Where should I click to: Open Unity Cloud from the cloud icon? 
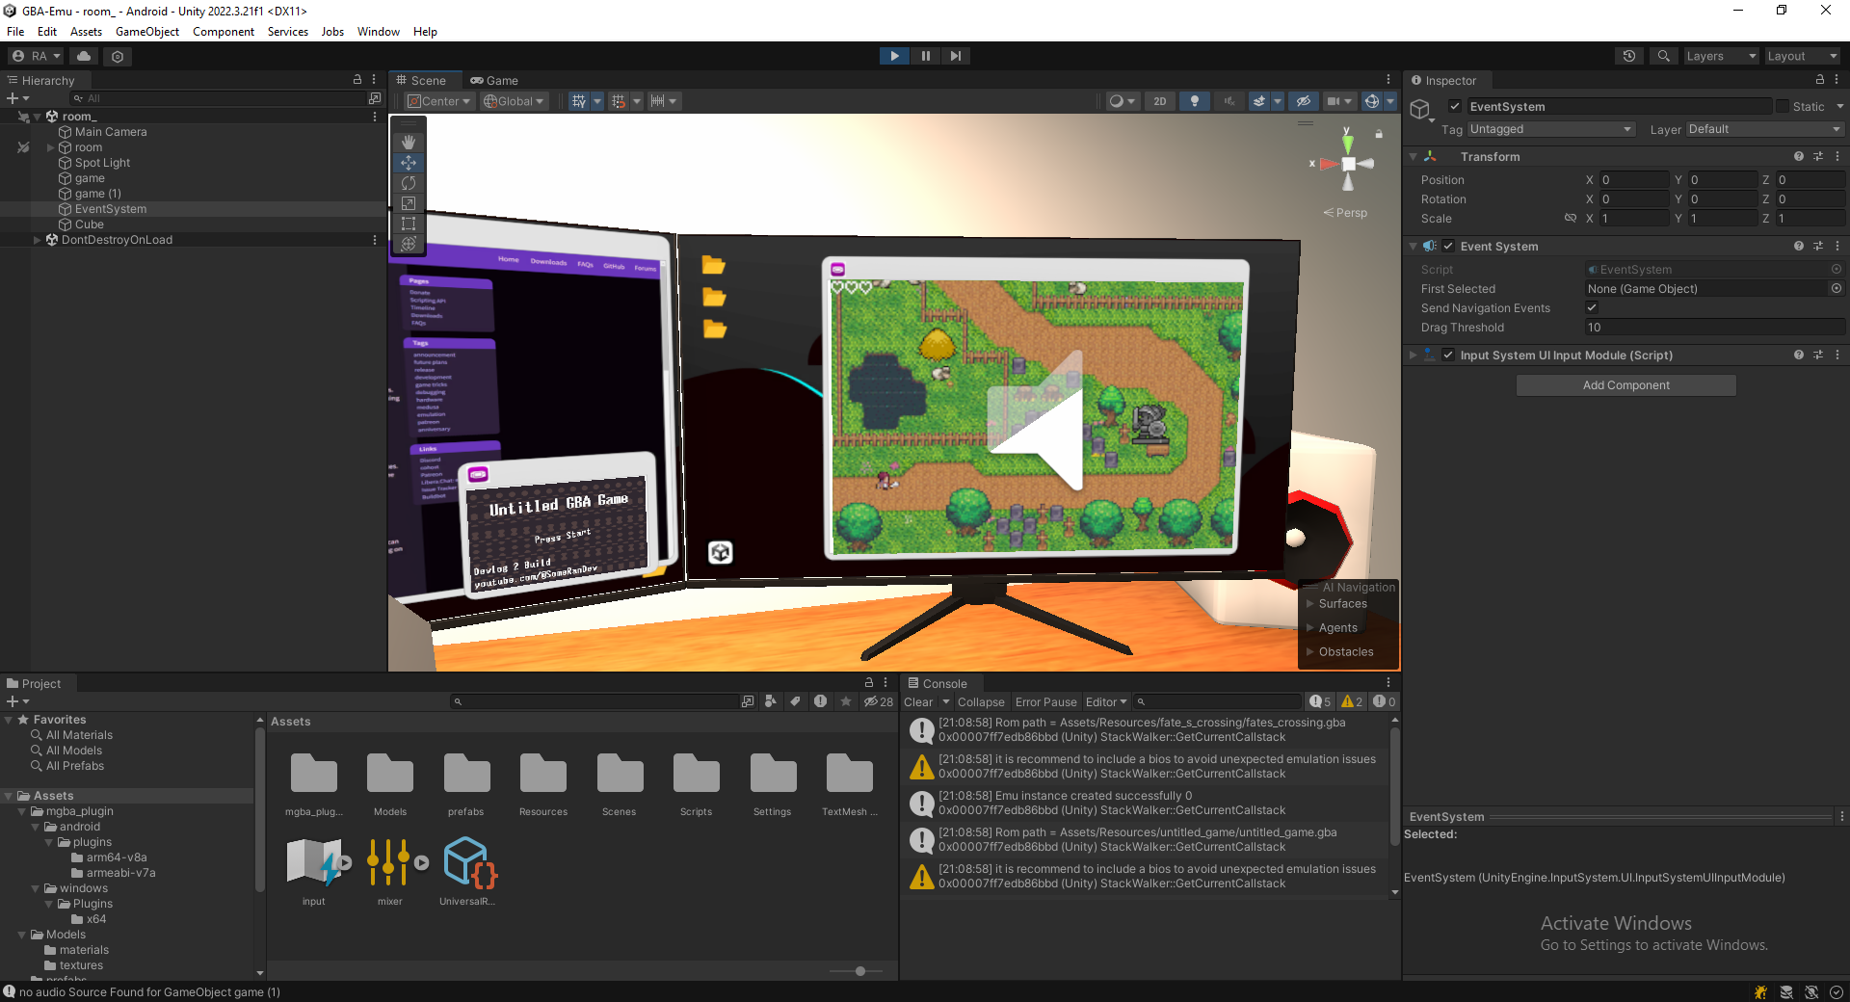[x=84, y=56]
